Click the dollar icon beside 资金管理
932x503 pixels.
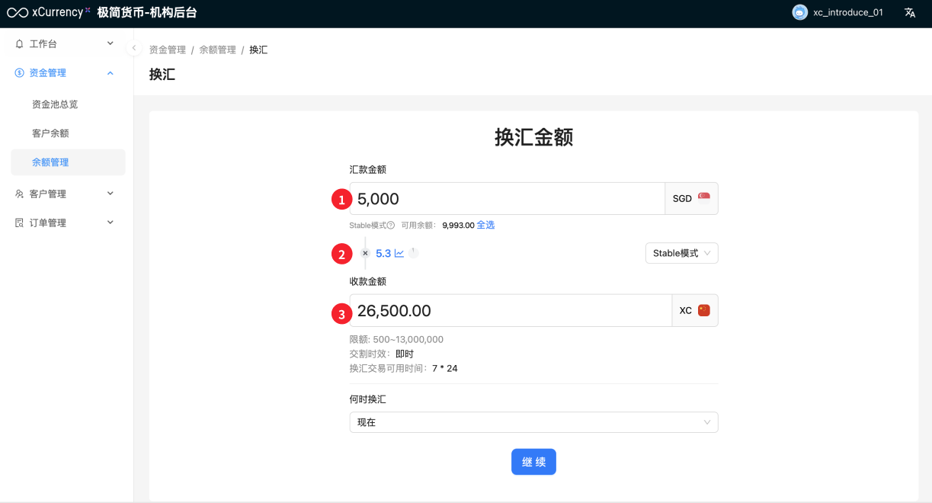pyautogui.click(x=20, y=73)
